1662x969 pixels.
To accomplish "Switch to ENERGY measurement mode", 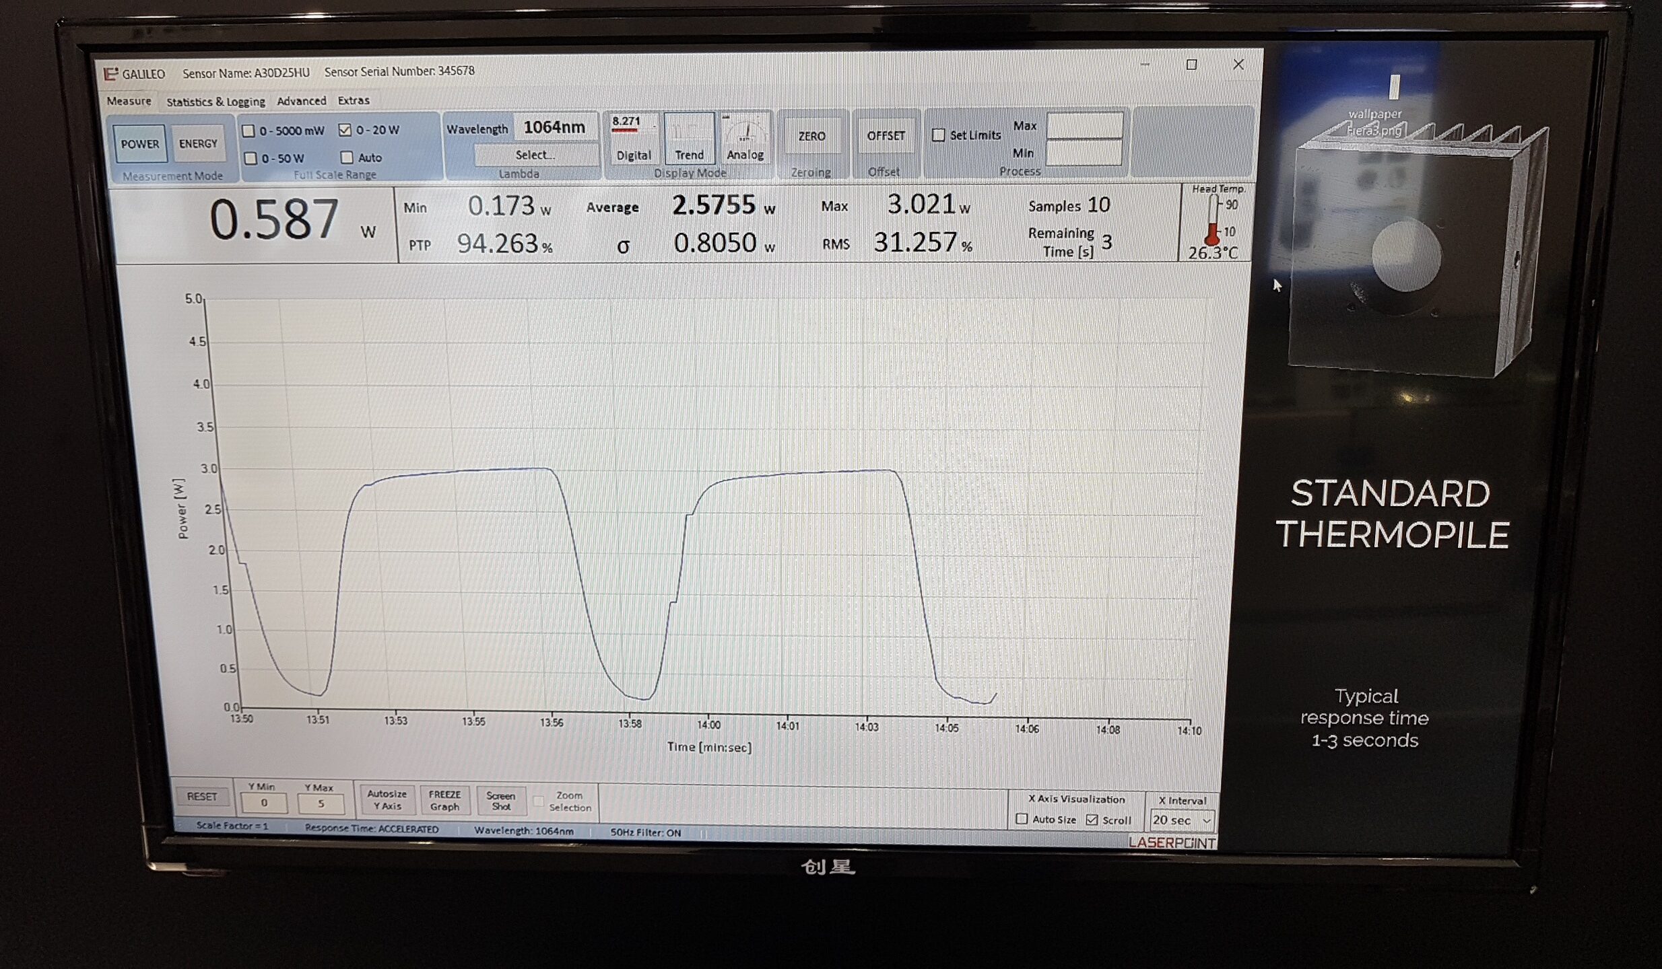I will (198, 143).
